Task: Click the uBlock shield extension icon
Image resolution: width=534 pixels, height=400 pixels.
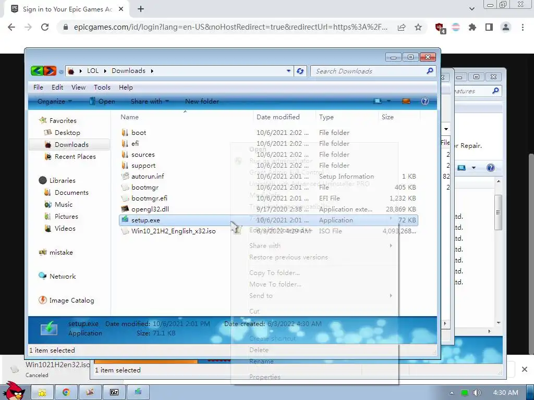Action: (x=440, y=28)
